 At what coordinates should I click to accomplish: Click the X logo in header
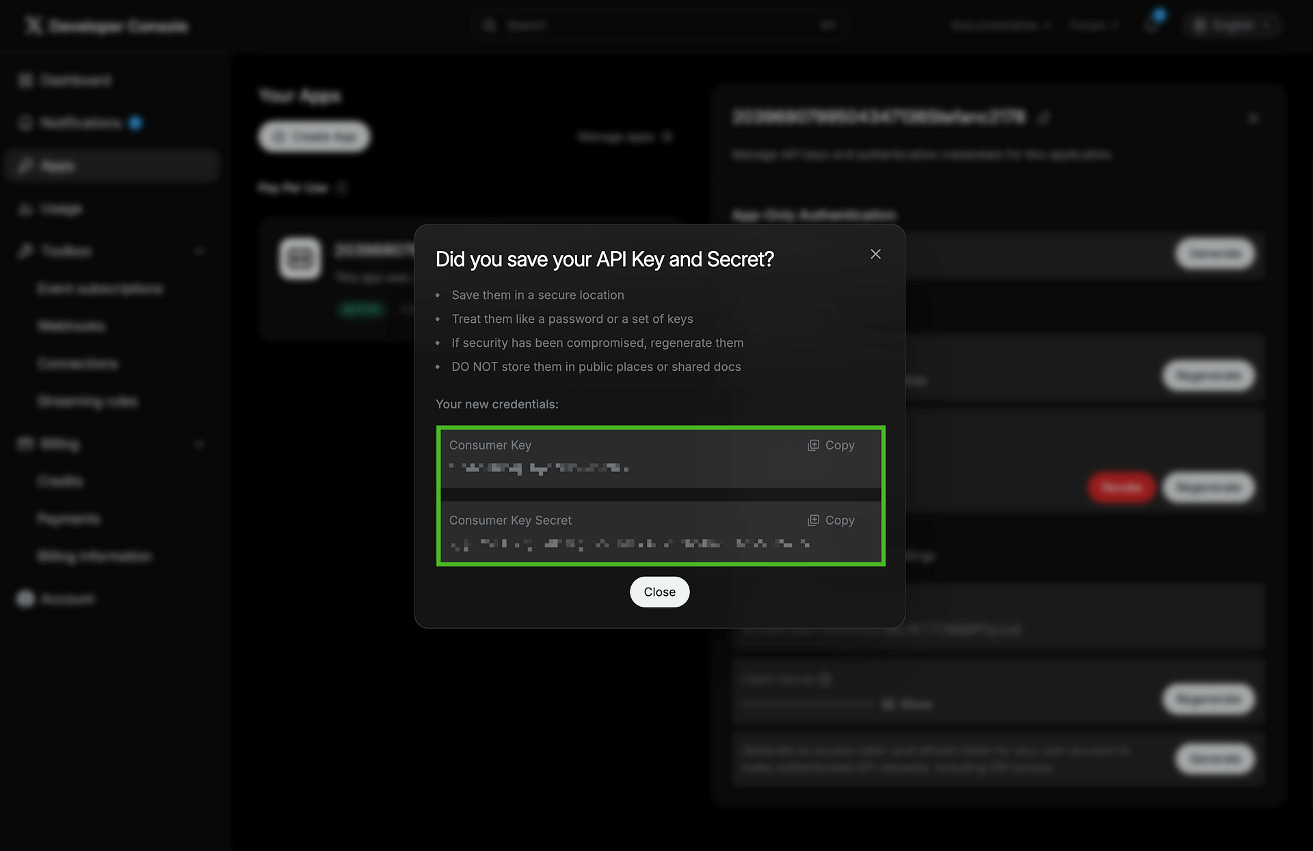click(x=33, y=26)
